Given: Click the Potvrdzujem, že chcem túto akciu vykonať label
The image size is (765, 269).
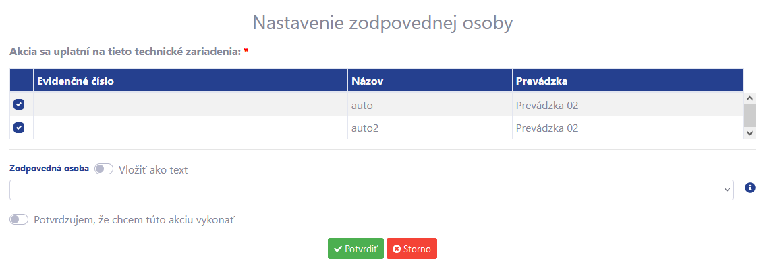Looking at the screenshot, I should coord(134,219).
